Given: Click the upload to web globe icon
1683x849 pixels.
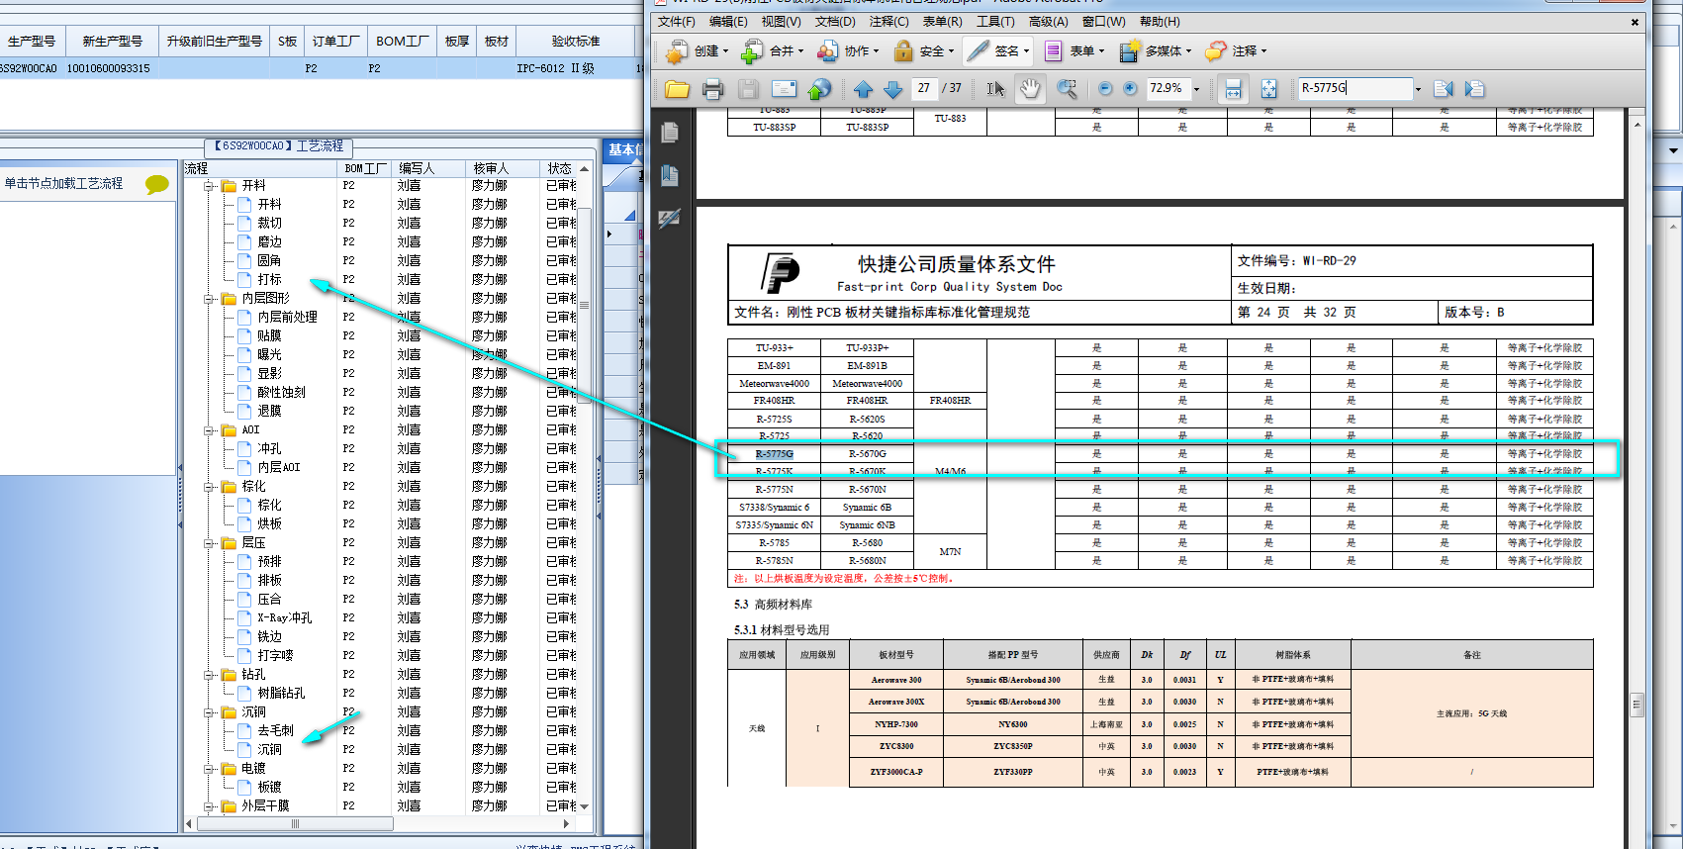Looking at the screenshot, I should 819,89.
